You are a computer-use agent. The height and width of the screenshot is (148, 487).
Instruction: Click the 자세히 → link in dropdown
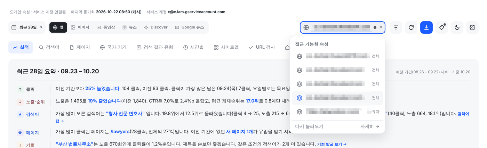point(370,126)
